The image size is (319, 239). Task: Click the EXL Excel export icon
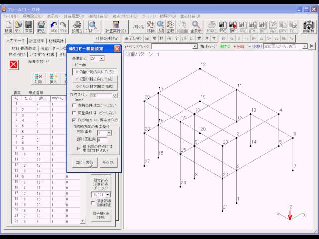coord(293,27)
